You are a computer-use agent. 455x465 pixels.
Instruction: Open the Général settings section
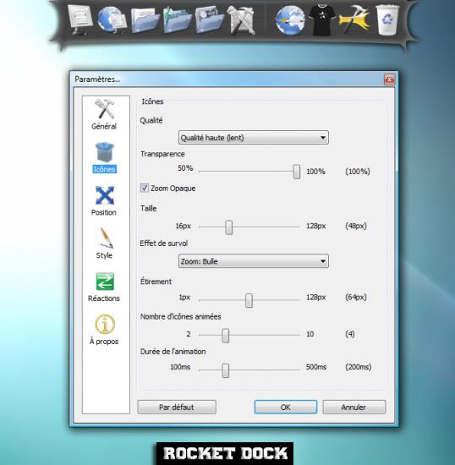click(x=104, y=114)
